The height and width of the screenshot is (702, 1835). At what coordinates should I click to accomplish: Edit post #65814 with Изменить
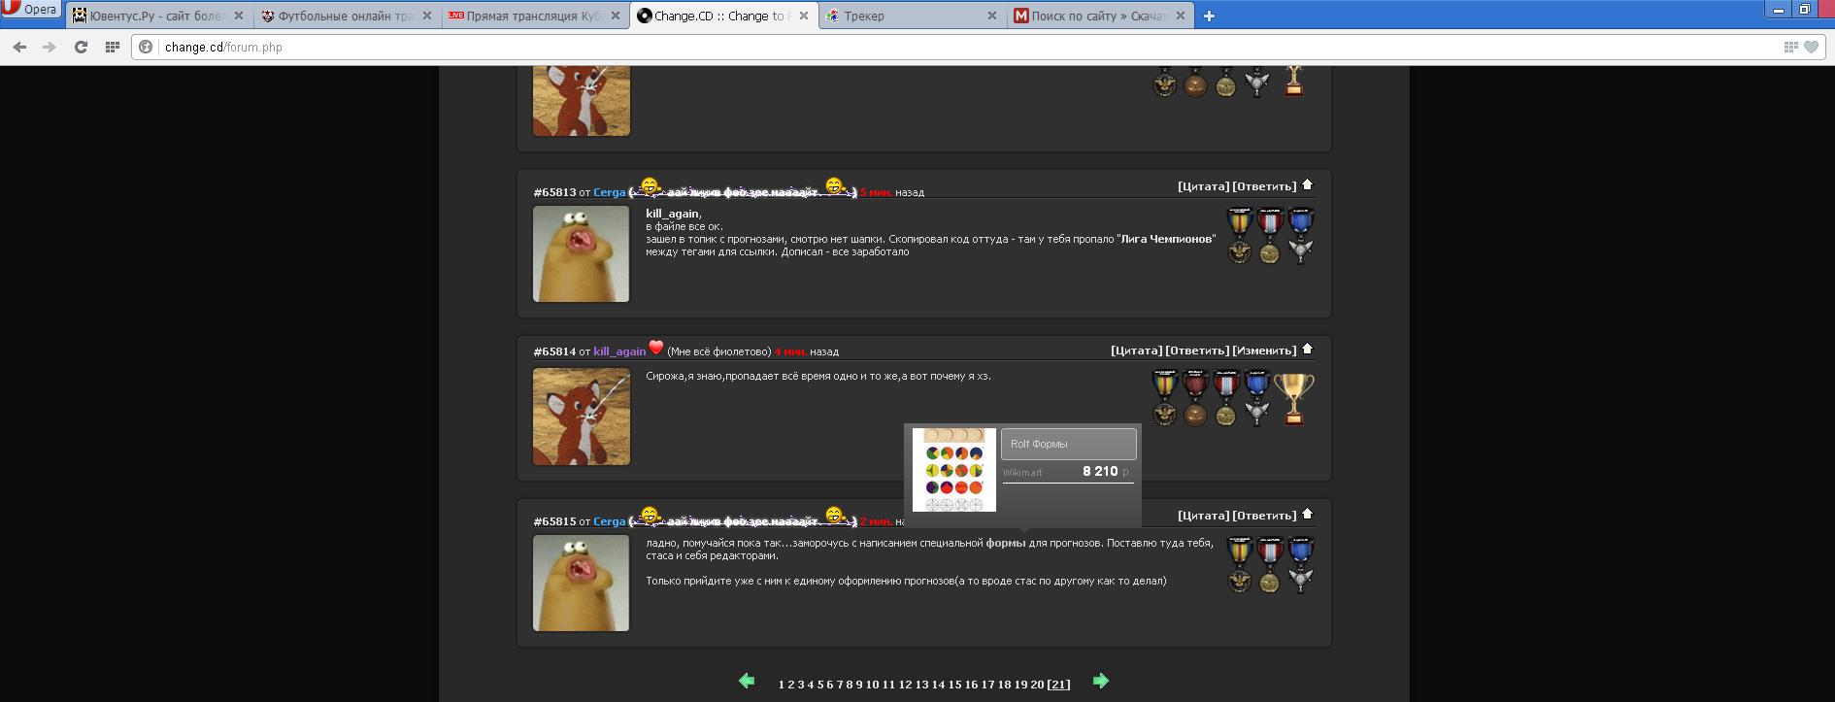1264,351
